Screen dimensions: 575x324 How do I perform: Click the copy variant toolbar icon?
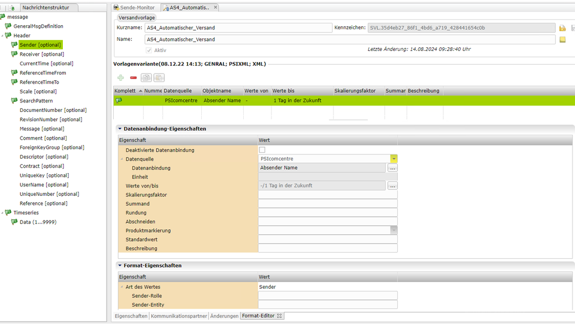click(x=146, y=78)
